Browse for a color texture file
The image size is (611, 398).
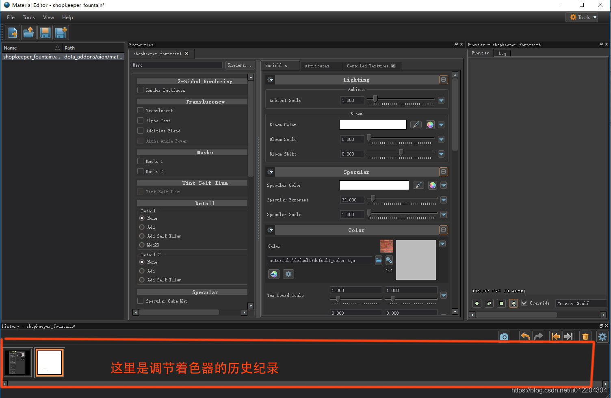pos(378,260)
